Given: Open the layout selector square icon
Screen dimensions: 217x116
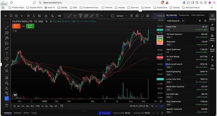Looking at the screenshot, I should tap(113, 16).
